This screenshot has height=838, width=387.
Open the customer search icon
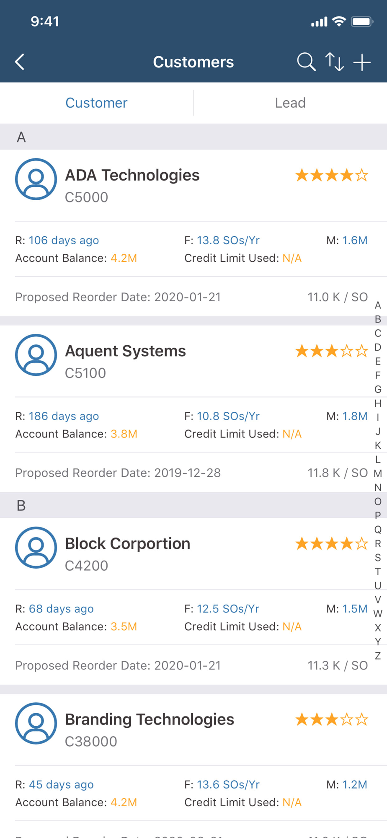306,62
